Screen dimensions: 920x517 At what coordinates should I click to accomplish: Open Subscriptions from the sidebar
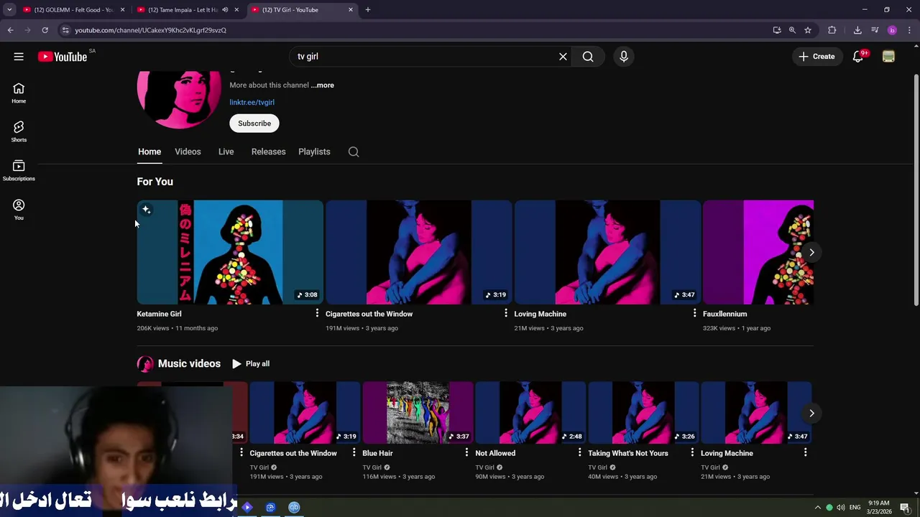click(x=19, y=170)
